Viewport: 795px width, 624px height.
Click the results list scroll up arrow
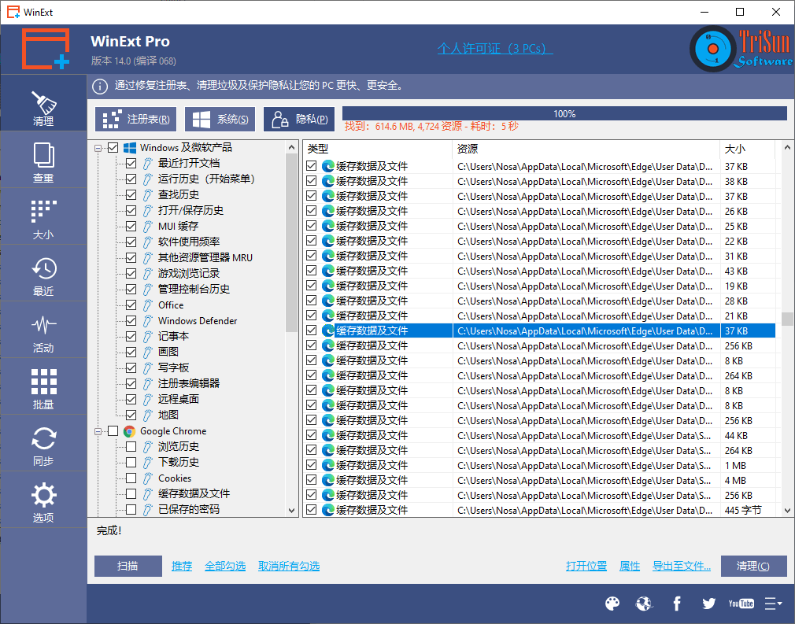pyautogui.click(x=787, y=147)
